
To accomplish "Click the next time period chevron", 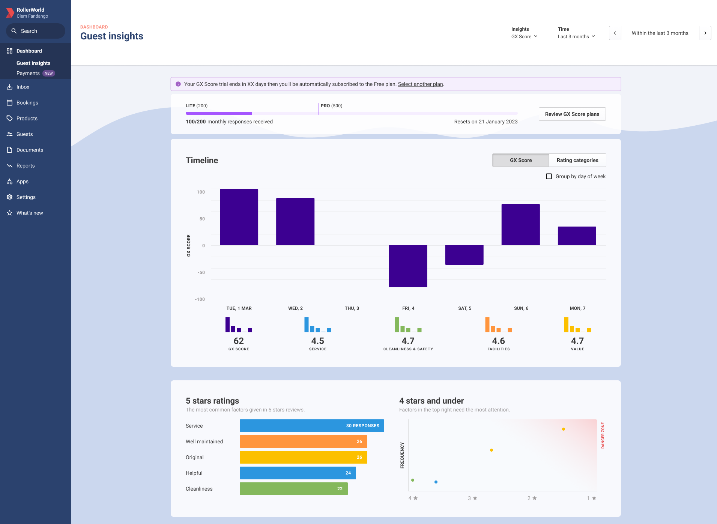I will coord(705,33).
